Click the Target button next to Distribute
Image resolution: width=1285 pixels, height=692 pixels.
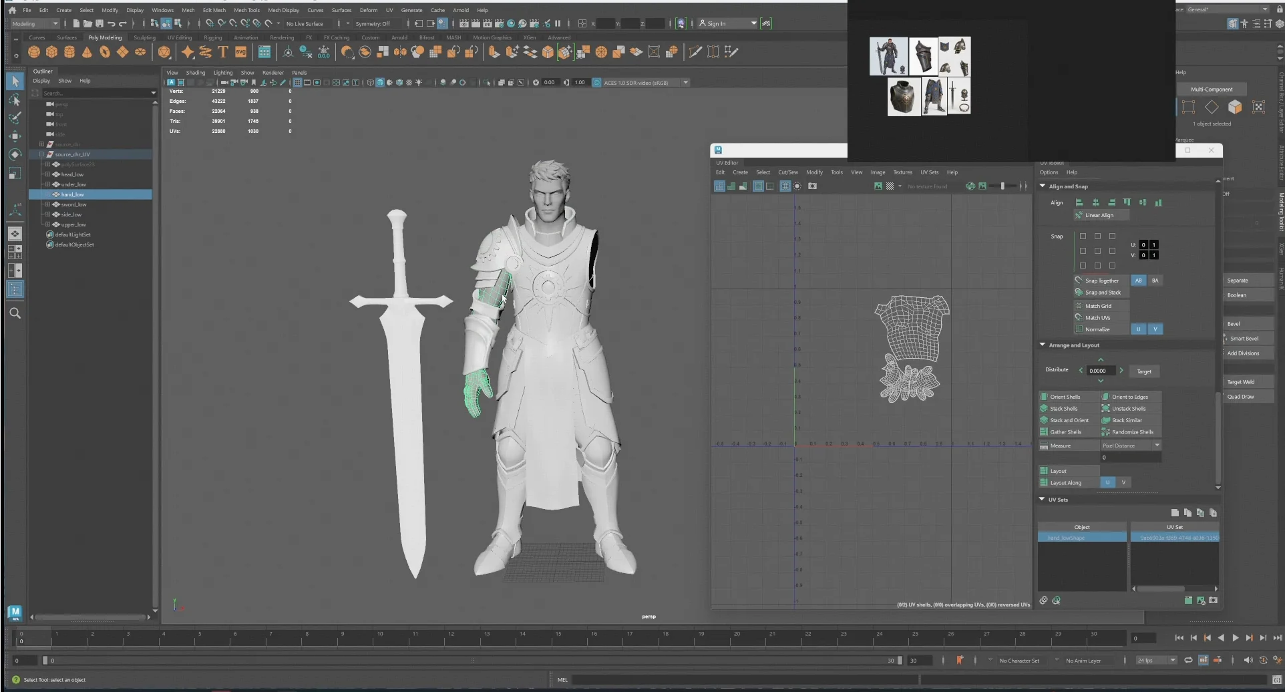coord(1144,371)
